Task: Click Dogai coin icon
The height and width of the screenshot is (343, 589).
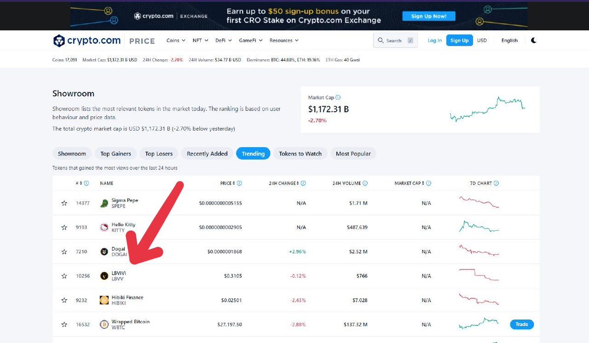Action: pyautogui.click(x=104, y=252)
